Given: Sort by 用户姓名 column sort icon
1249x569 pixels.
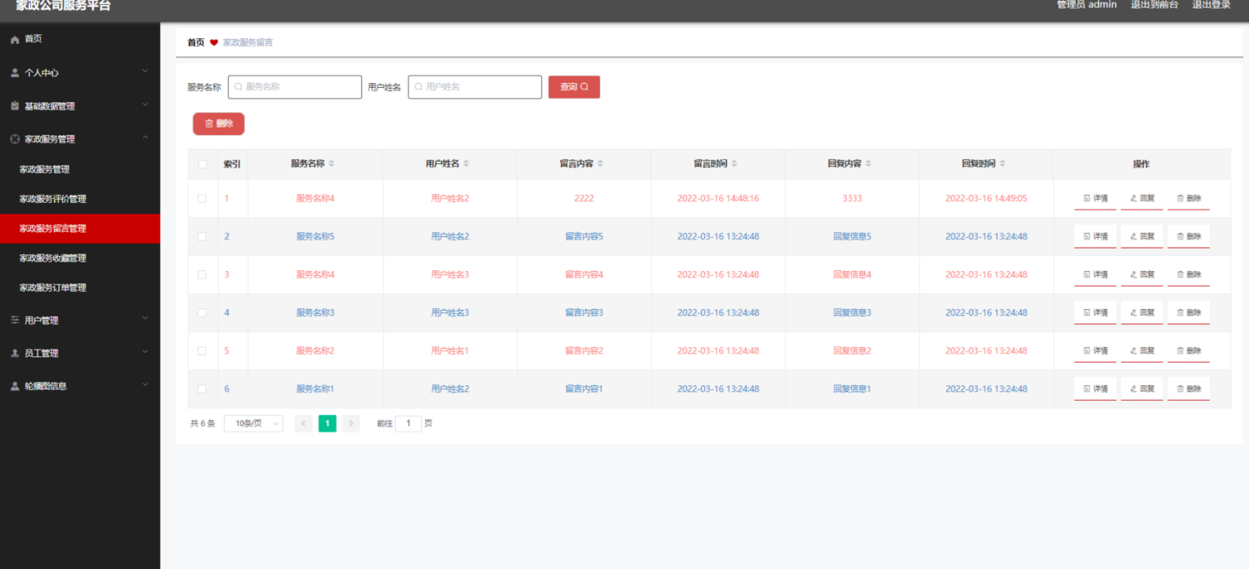Looking at the screenshot, I should pos(466,164).
